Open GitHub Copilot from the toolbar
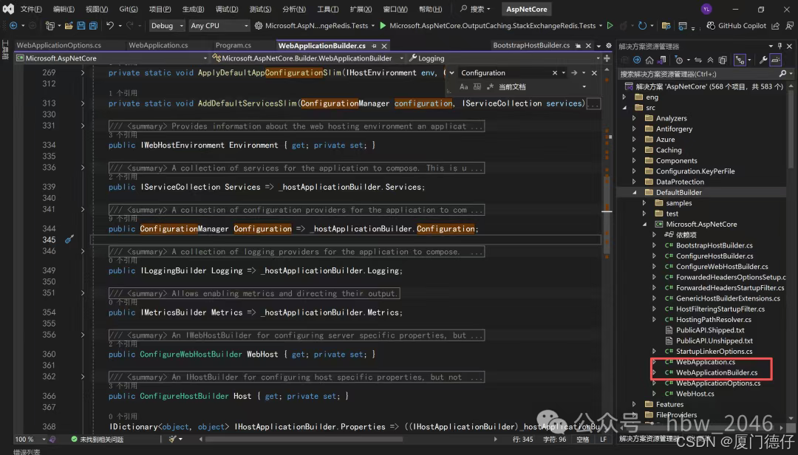Viewport: 798px width, 455px height. pyautogui.click(x=736, y=26)
